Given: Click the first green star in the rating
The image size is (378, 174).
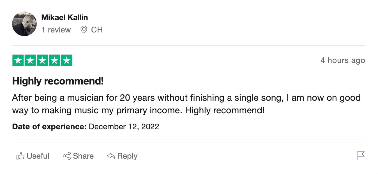Looking at the screenshot, I should coord(18,60).
